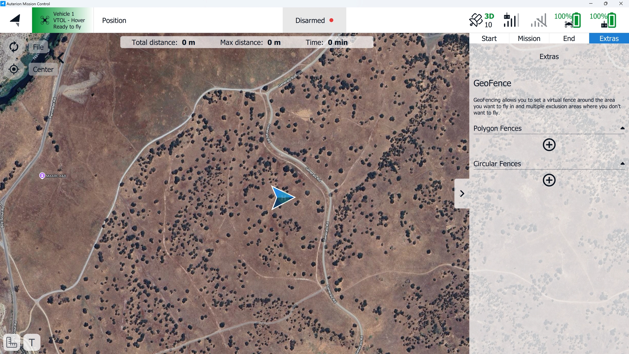
Task: Click the remote controller battery indicator
Action: click(x=603, y=20)
